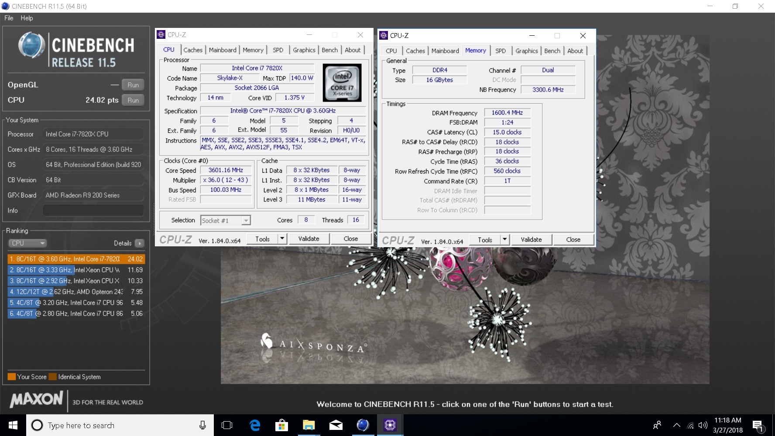Switch to CPU-Z taskbar icon

pos(390,425)
